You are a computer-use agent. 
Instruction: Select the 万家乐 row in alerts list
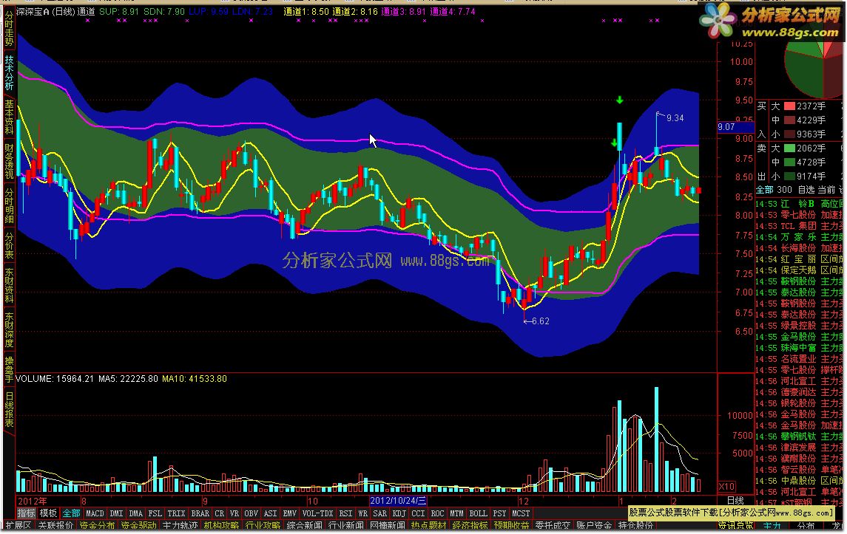click(x=799, y=237)
